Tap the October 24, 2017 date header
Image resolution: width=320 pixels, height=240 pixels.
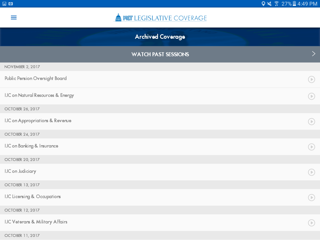[22, 134]
